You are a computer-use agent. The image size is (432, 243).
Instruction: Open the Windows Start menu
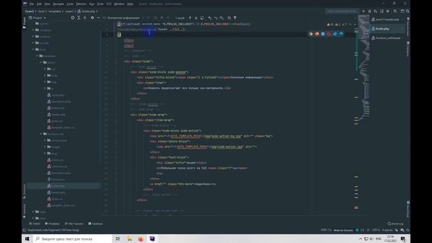[x=27, y=239]
